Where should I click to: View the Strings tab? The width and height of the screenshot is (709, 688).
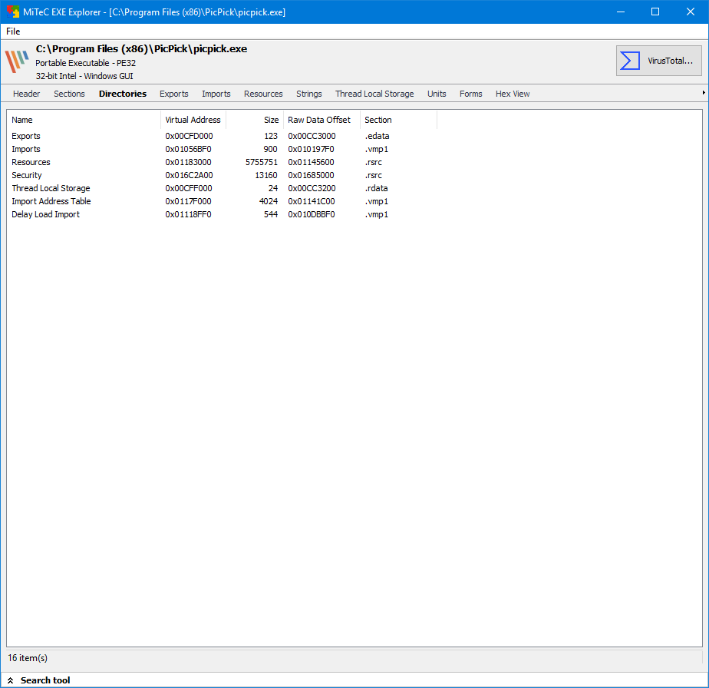coord(308,94)
